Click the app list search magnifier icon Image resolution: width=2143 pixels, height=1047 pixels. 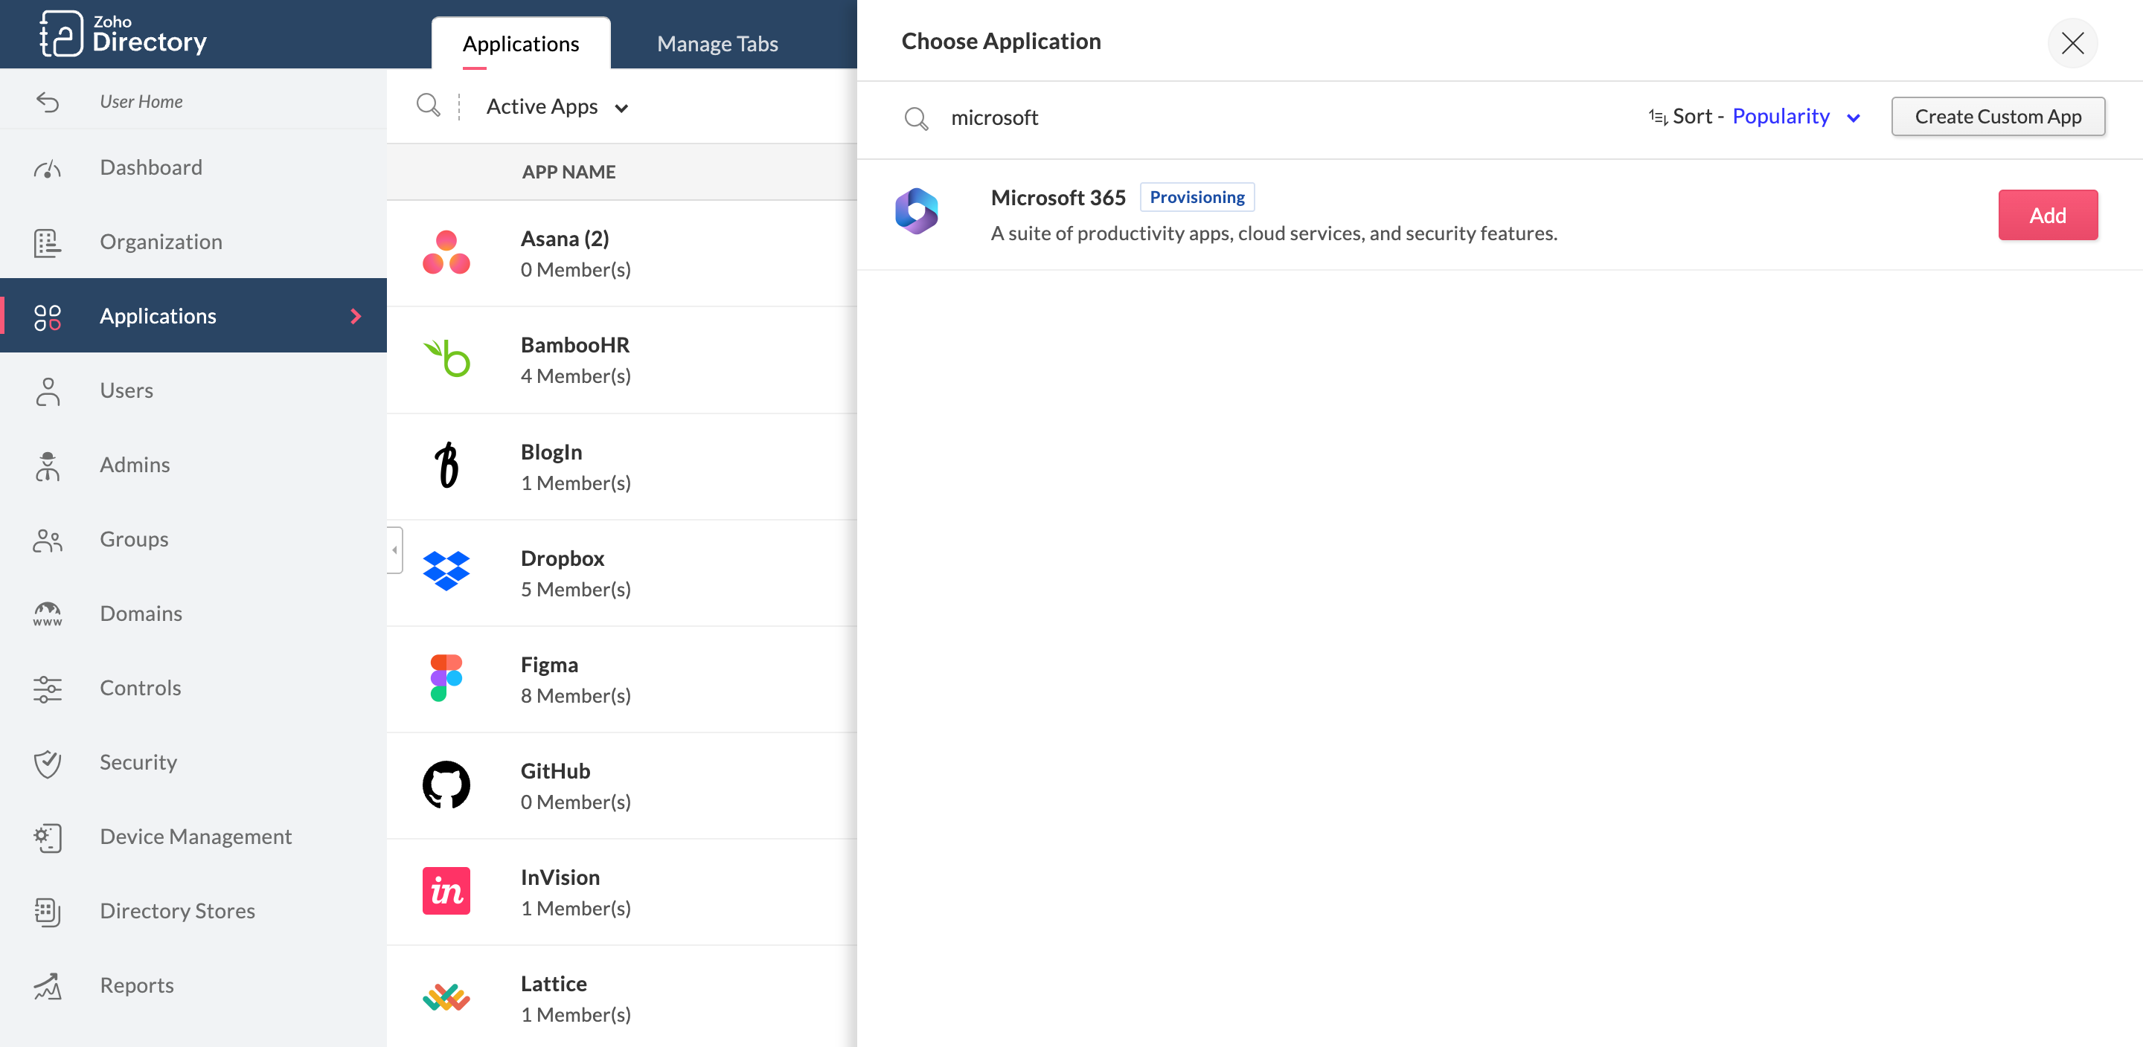pyautogui.click(x=428, y=106)
